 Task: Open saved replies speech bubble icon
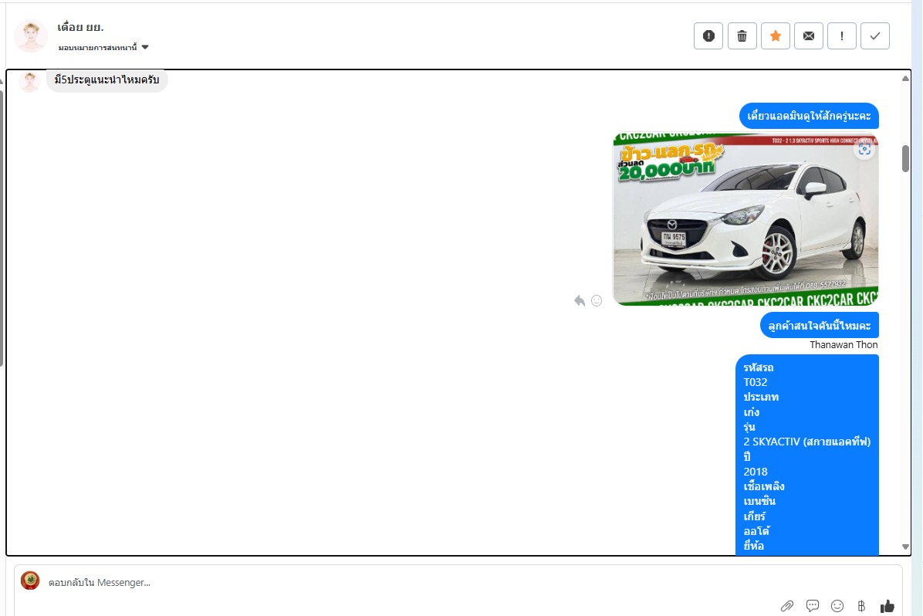813,605
